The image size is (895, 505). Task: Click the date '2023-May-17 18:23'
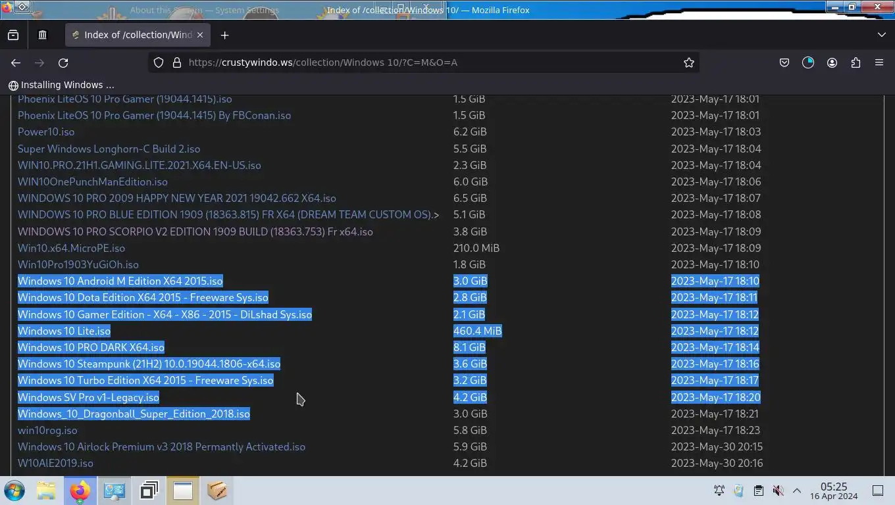pos(715,430)
